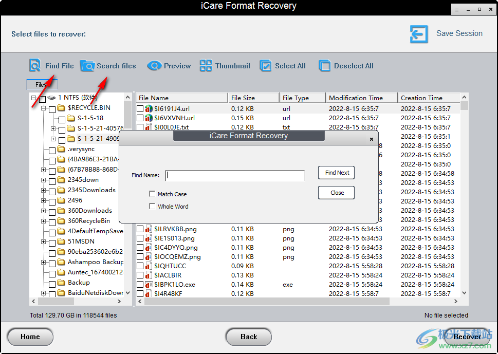
Task: Expand the 51MSDN folder node
Action: coord(43,241)
